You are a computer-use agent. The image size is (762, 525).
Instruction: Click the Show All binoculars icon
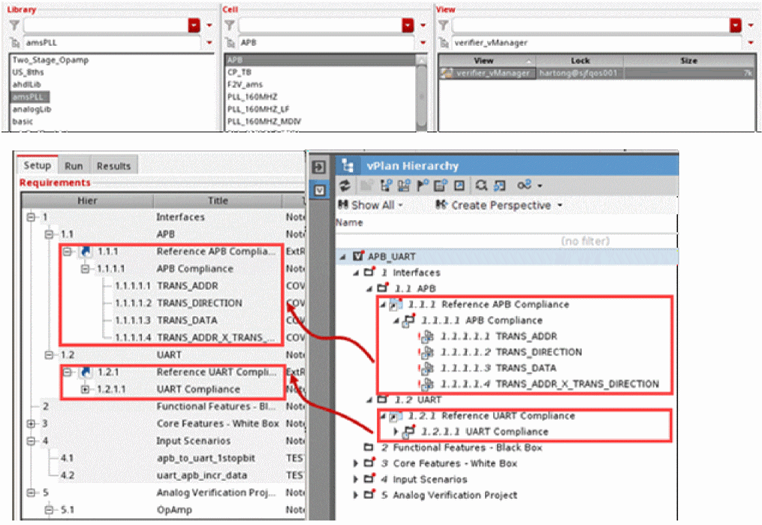(343, 204)
